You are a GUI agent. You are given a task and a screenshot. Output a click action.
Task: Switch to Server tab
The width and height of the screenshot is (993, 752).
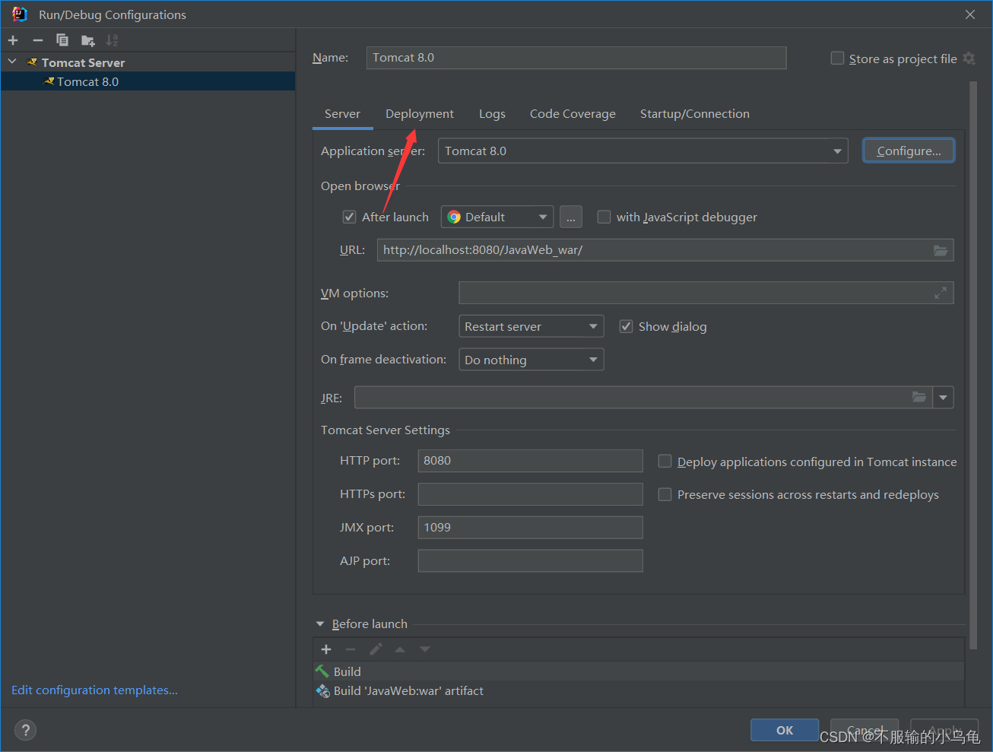pyautogui.click(x=342, y=114)
